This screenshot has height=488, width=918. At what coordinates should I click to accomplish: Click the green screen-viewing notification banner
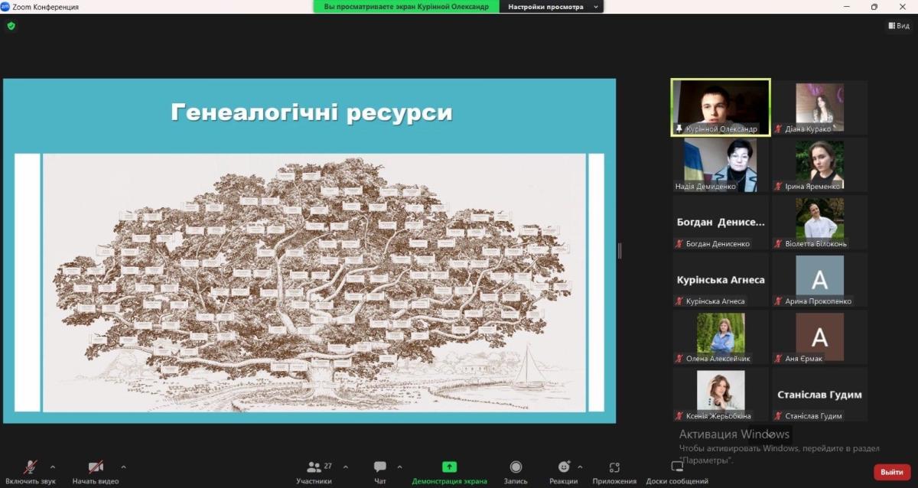(405, 7)
